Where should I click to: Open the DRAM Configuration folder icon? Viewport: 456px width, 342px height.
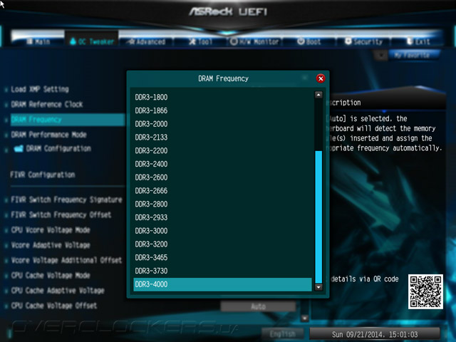click(19, 149)
